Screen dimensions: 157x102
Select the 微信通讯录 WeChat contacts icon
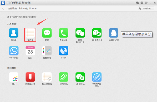97,33
